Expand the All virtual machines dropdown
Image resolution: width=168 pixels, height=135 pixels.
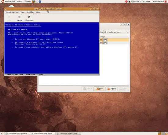(116, 32)
